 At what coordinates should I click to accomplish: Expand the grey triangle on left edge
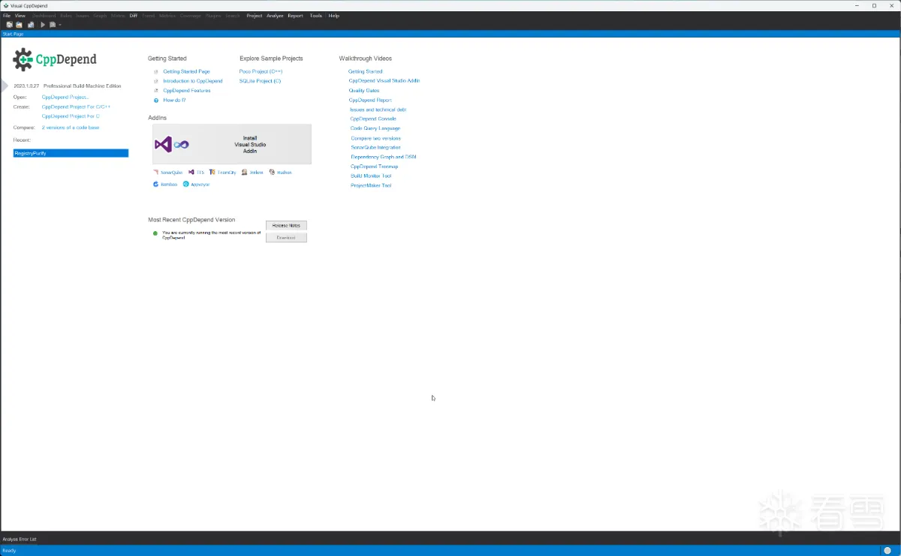[5, 86]
